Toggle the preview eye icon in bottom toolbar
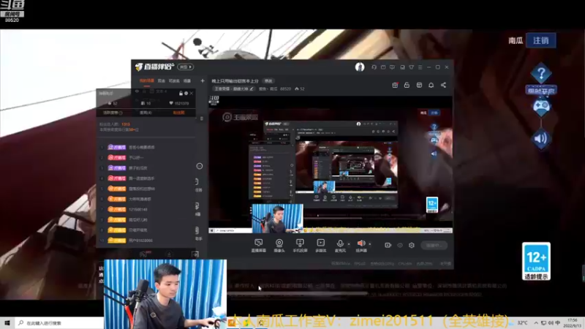Viewport: 585px width, 329px height. (x=400, y=245)
